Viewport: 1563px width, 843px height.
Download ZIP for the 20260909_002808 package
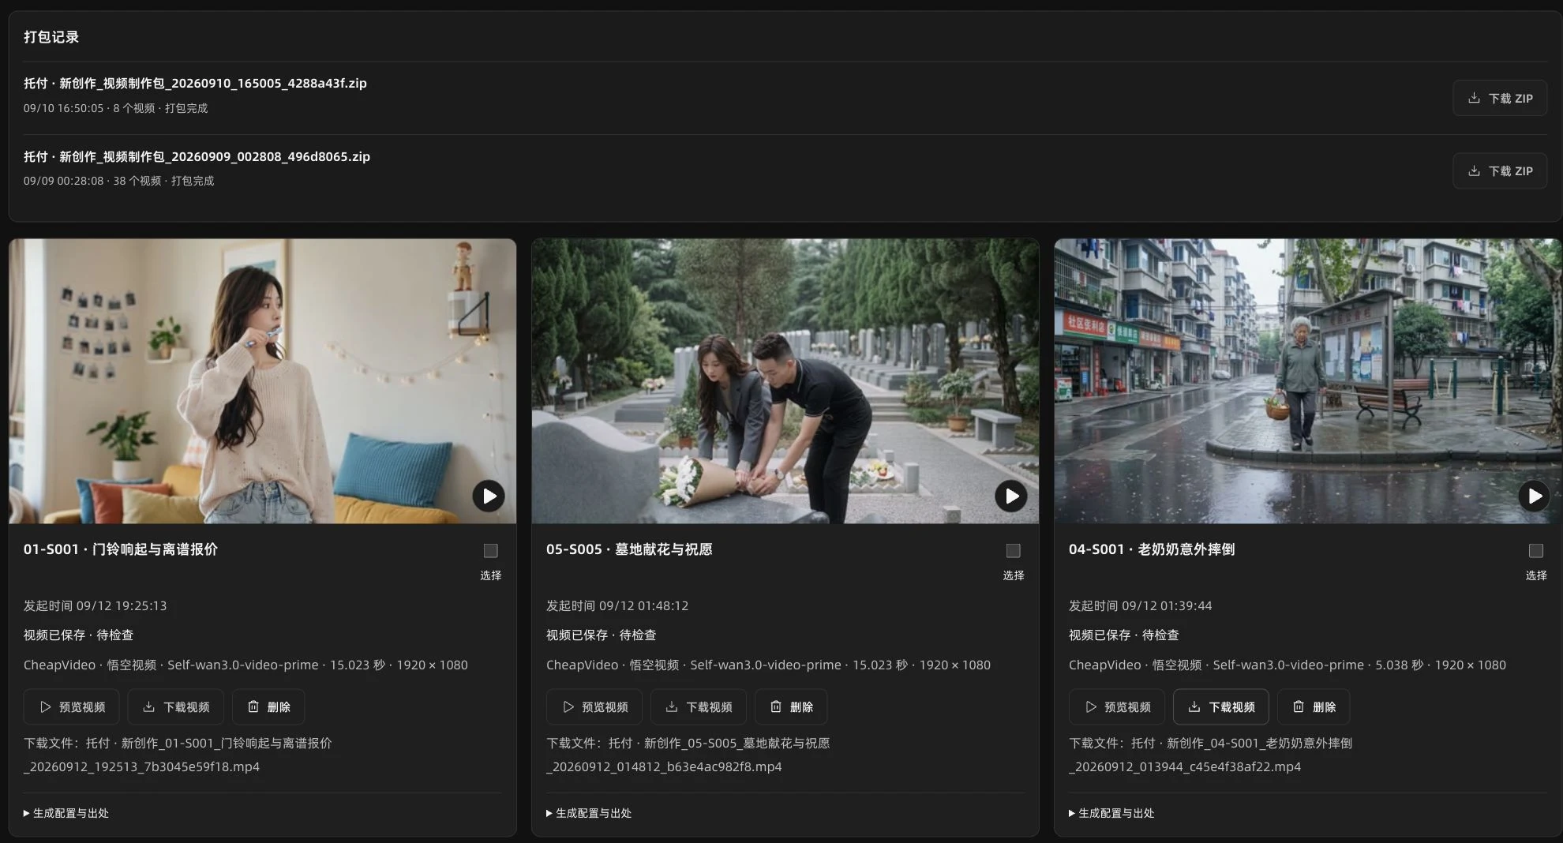coord(1500,171)
